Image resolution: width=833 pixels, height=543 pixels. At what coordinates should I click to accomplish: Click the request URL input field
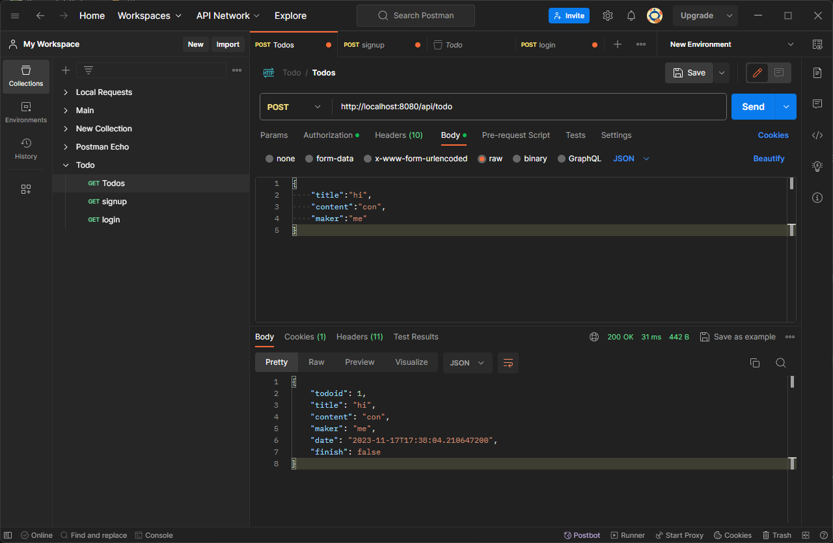529,107
